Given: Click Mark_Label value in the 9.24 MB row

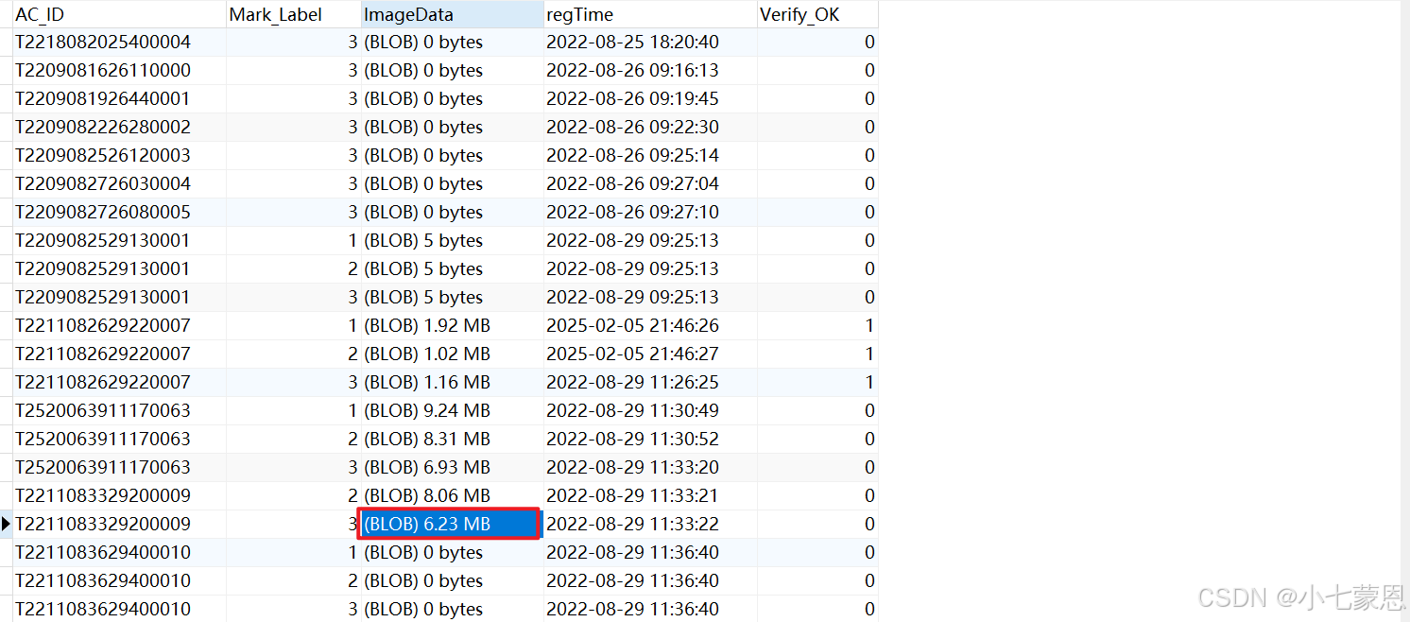Looking at the screenshot, I should coord(294,411).
